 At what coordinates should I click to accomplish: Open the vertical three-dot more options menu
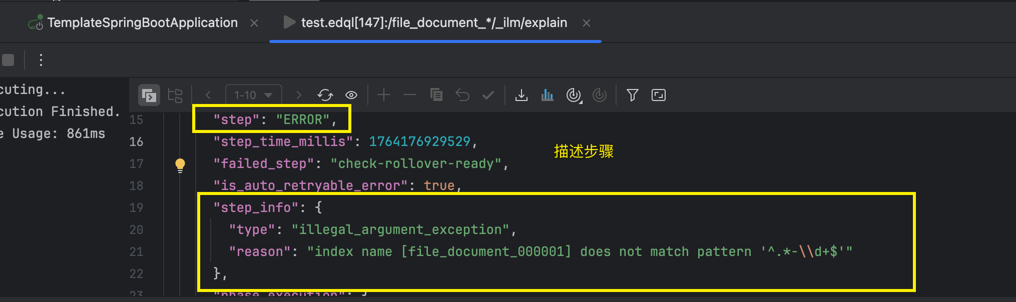point(41,60)
